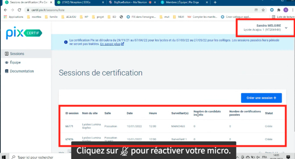Open the notification center icon in the taskbar
Screen dimensions: 295x159
(x=288, y=157)
